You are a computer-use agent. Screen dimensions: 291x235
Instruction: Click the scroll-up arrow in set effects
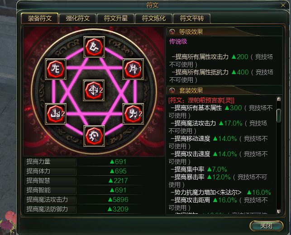point(279,99)
